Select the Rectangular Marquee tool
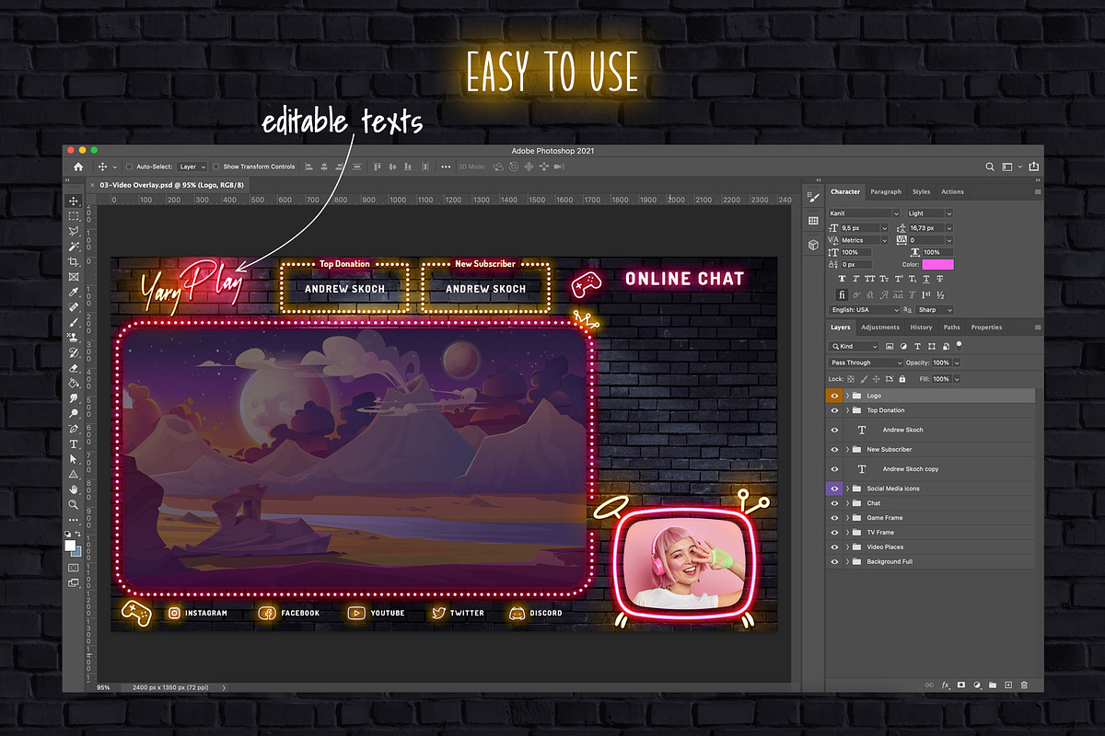The image size is (1105, 736). 74,216
